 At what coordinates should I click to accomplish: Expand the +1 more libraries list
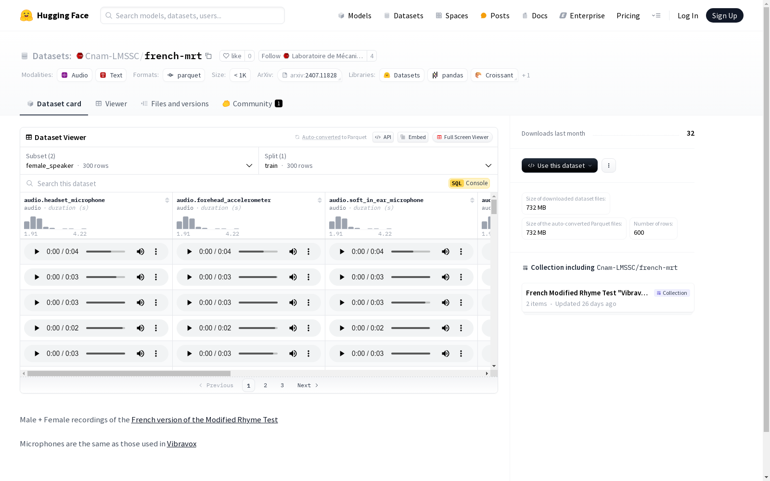[526, 75]
